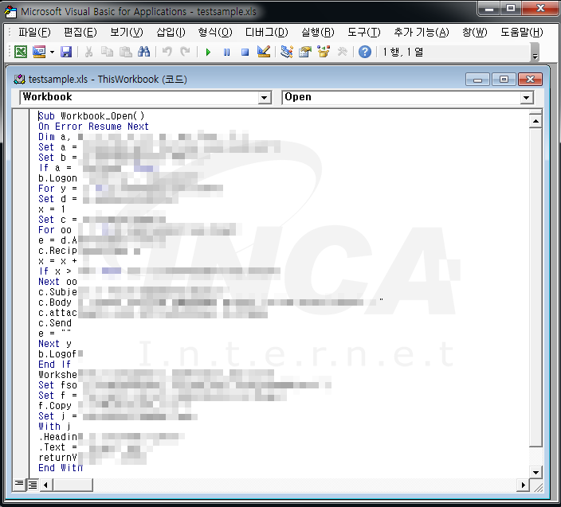Open VBA Help question mark icon
The width and height of the screenshot is (561, 507).
click(365, 53)
